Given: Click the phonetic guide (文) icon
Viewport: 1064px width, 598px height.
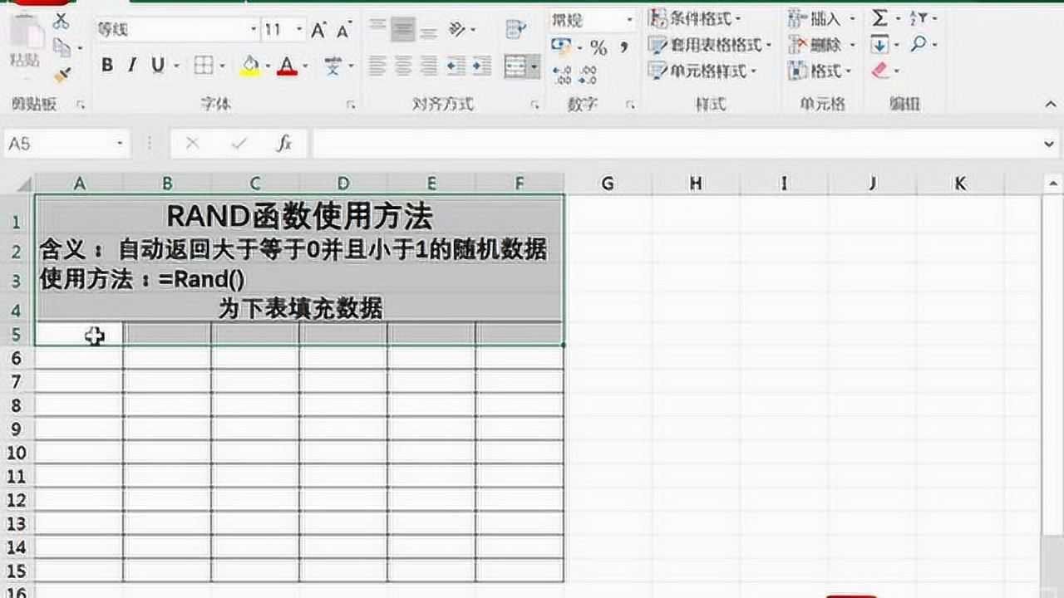Looking at the screenshot, I should 333,66.
